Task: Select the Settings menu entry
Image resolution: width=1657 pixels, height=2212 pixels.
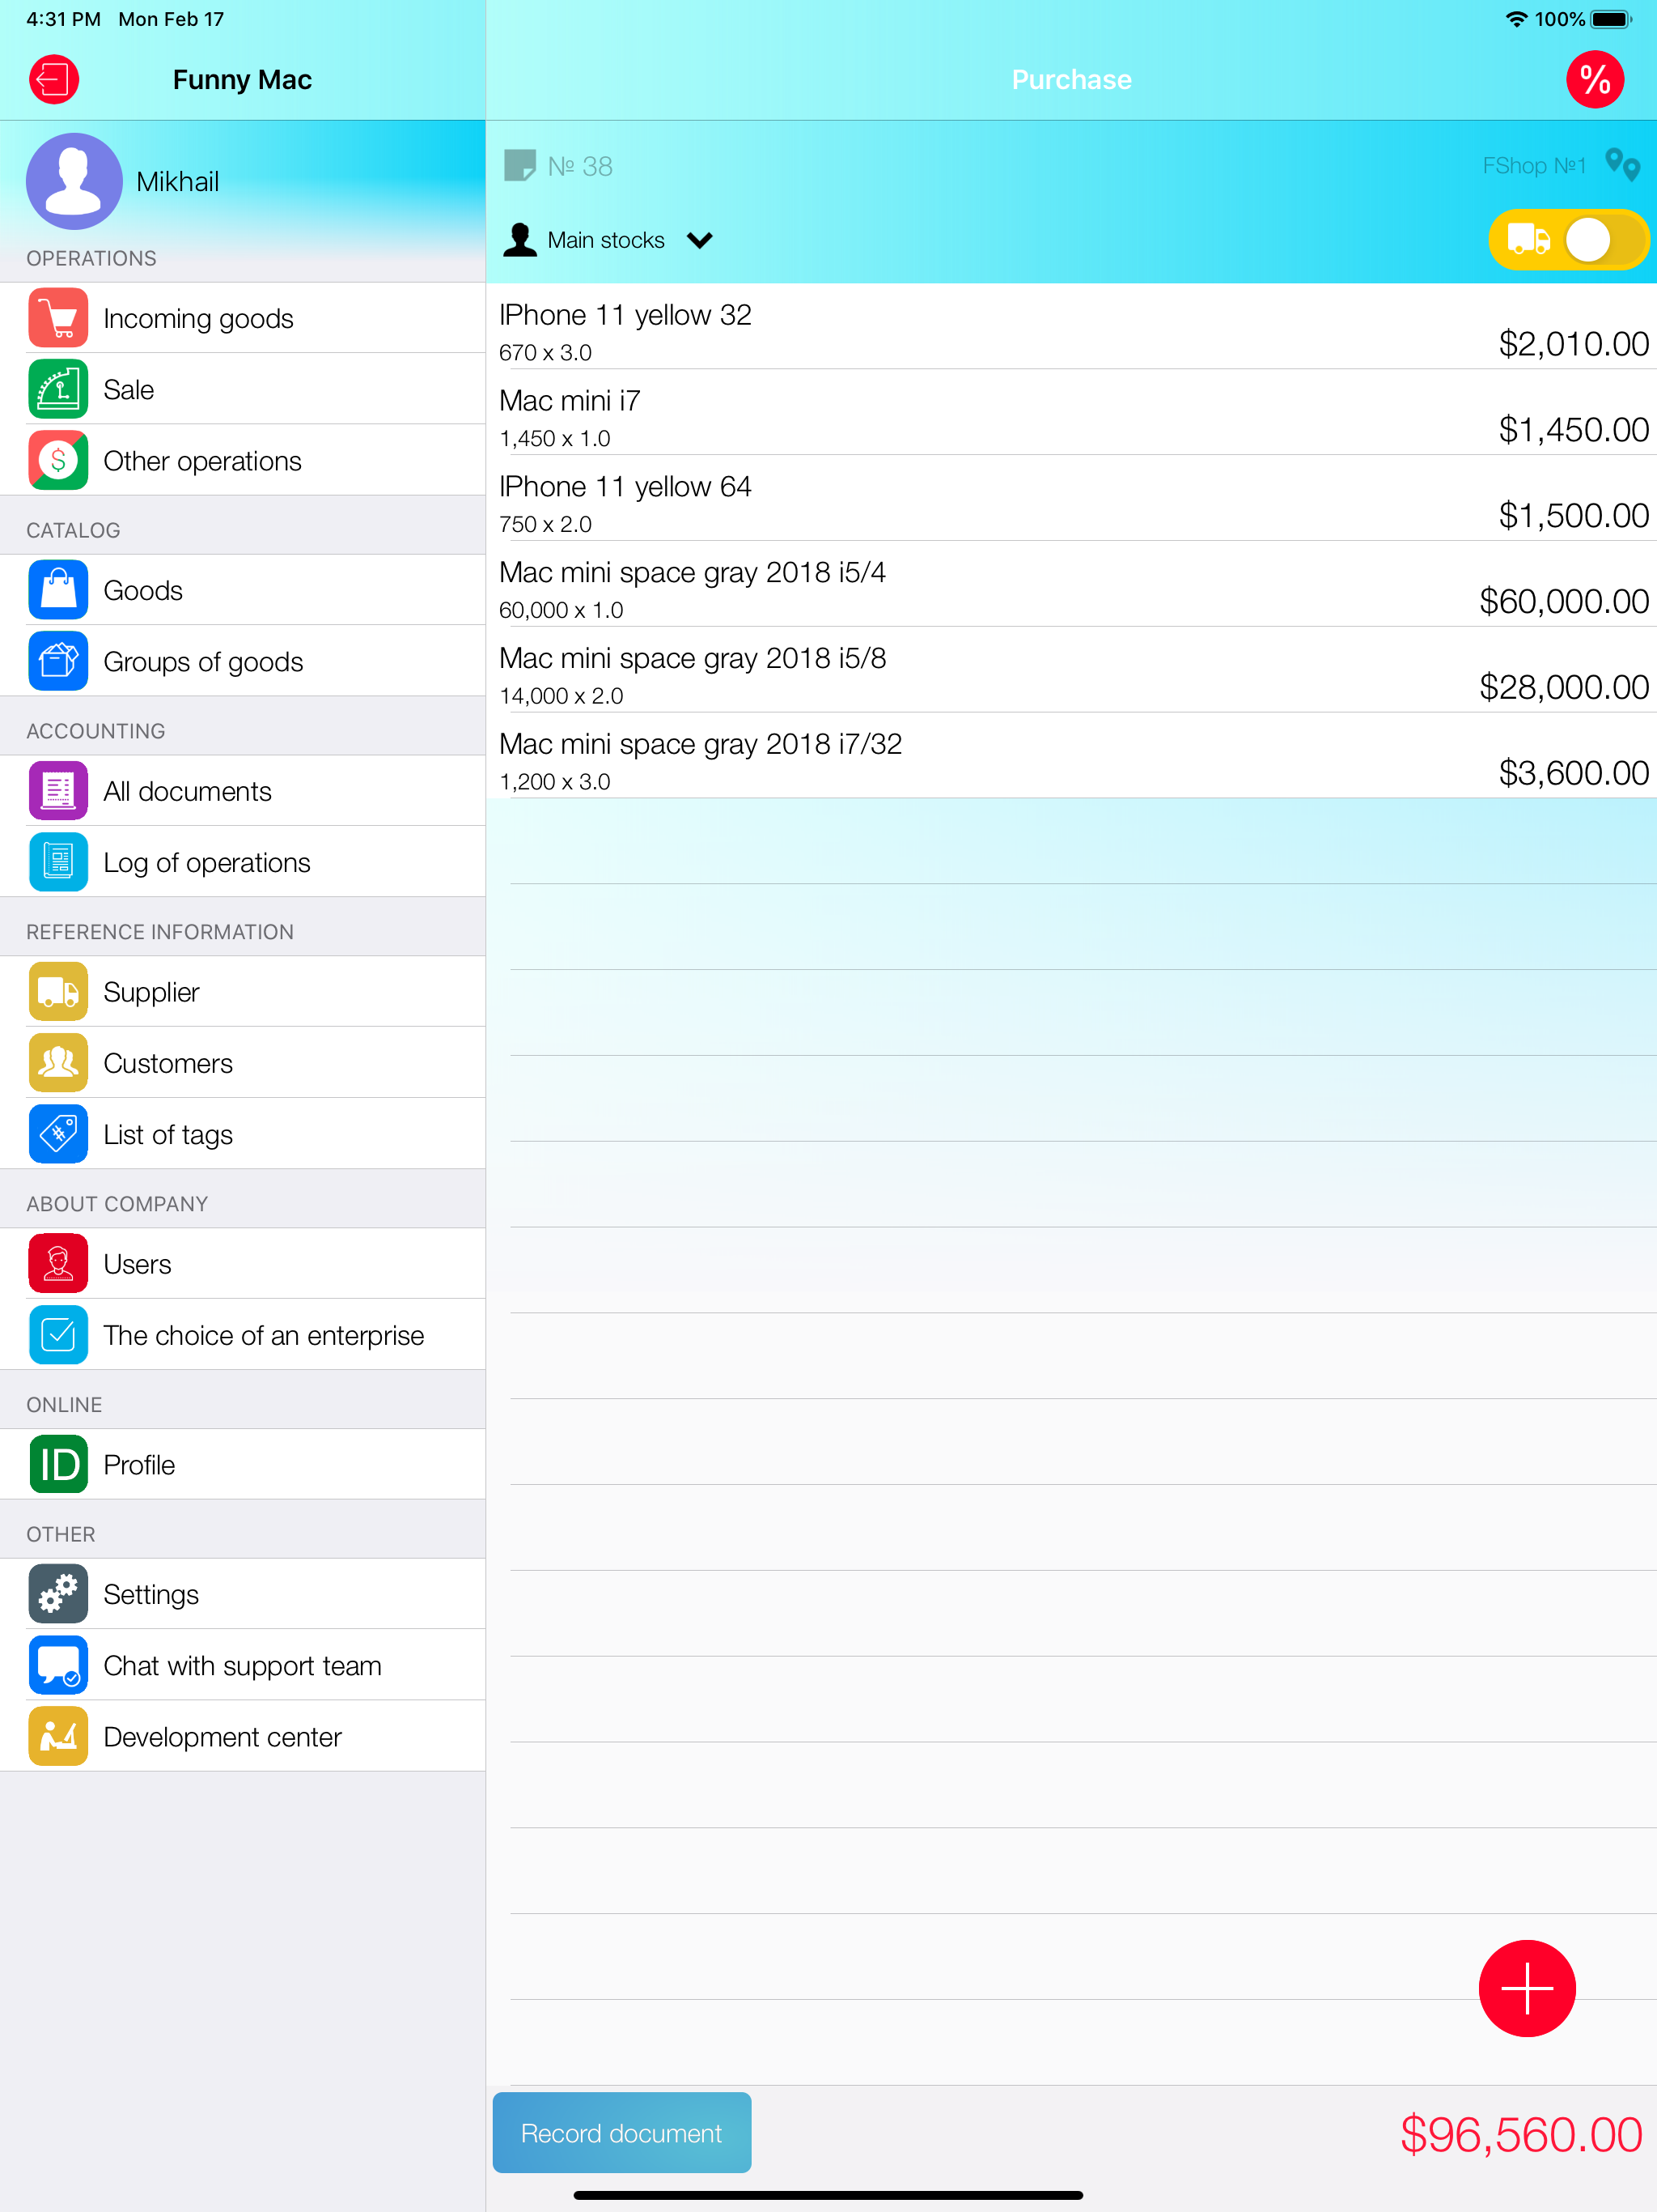Action: (151, 1594)
